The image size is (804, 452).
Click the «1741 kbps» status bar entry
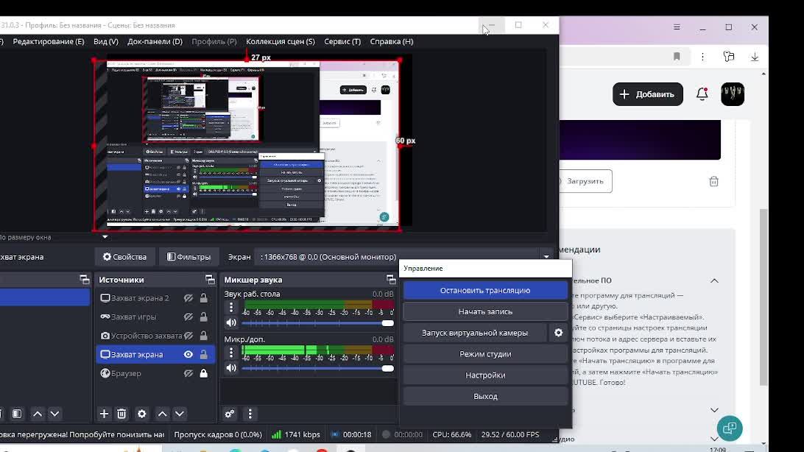[296, 434]
